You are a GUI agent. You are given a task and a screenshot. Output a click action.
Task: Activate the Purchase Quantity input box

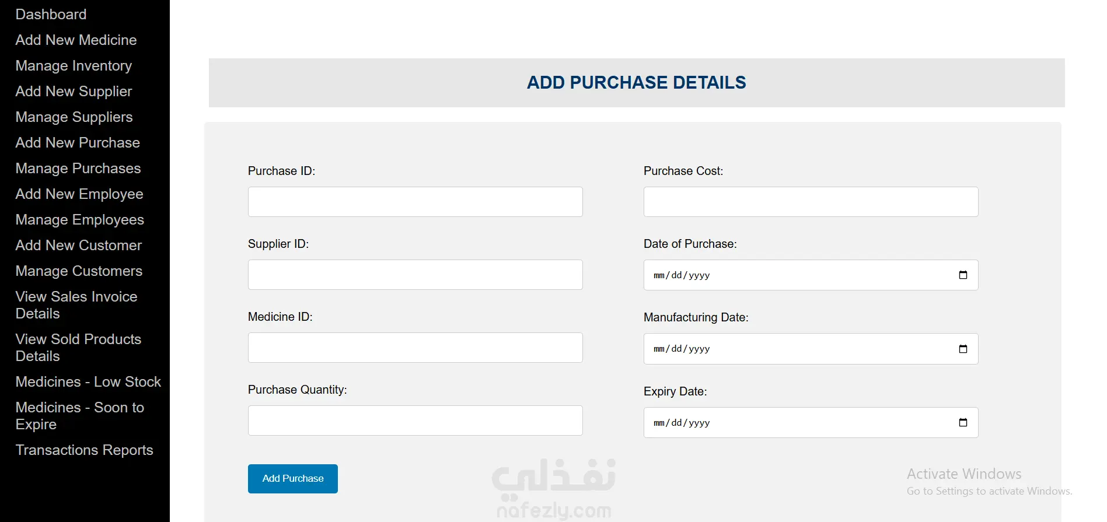[x=415, y=421]
